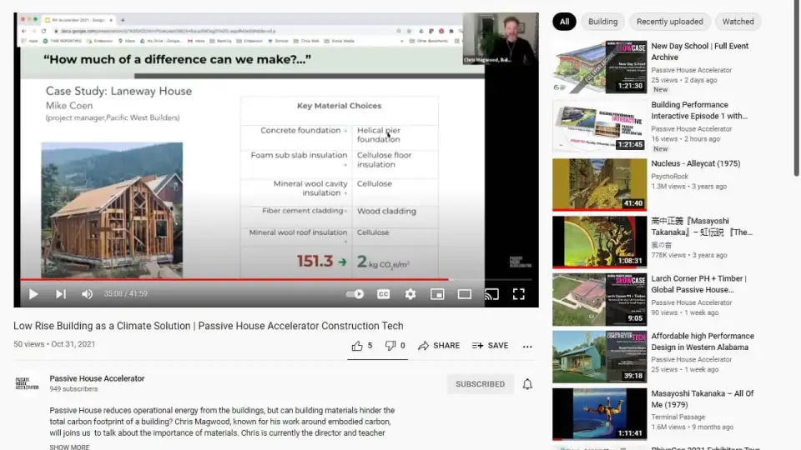
Task: Cast video to a TV
Action: click(491, 294)
